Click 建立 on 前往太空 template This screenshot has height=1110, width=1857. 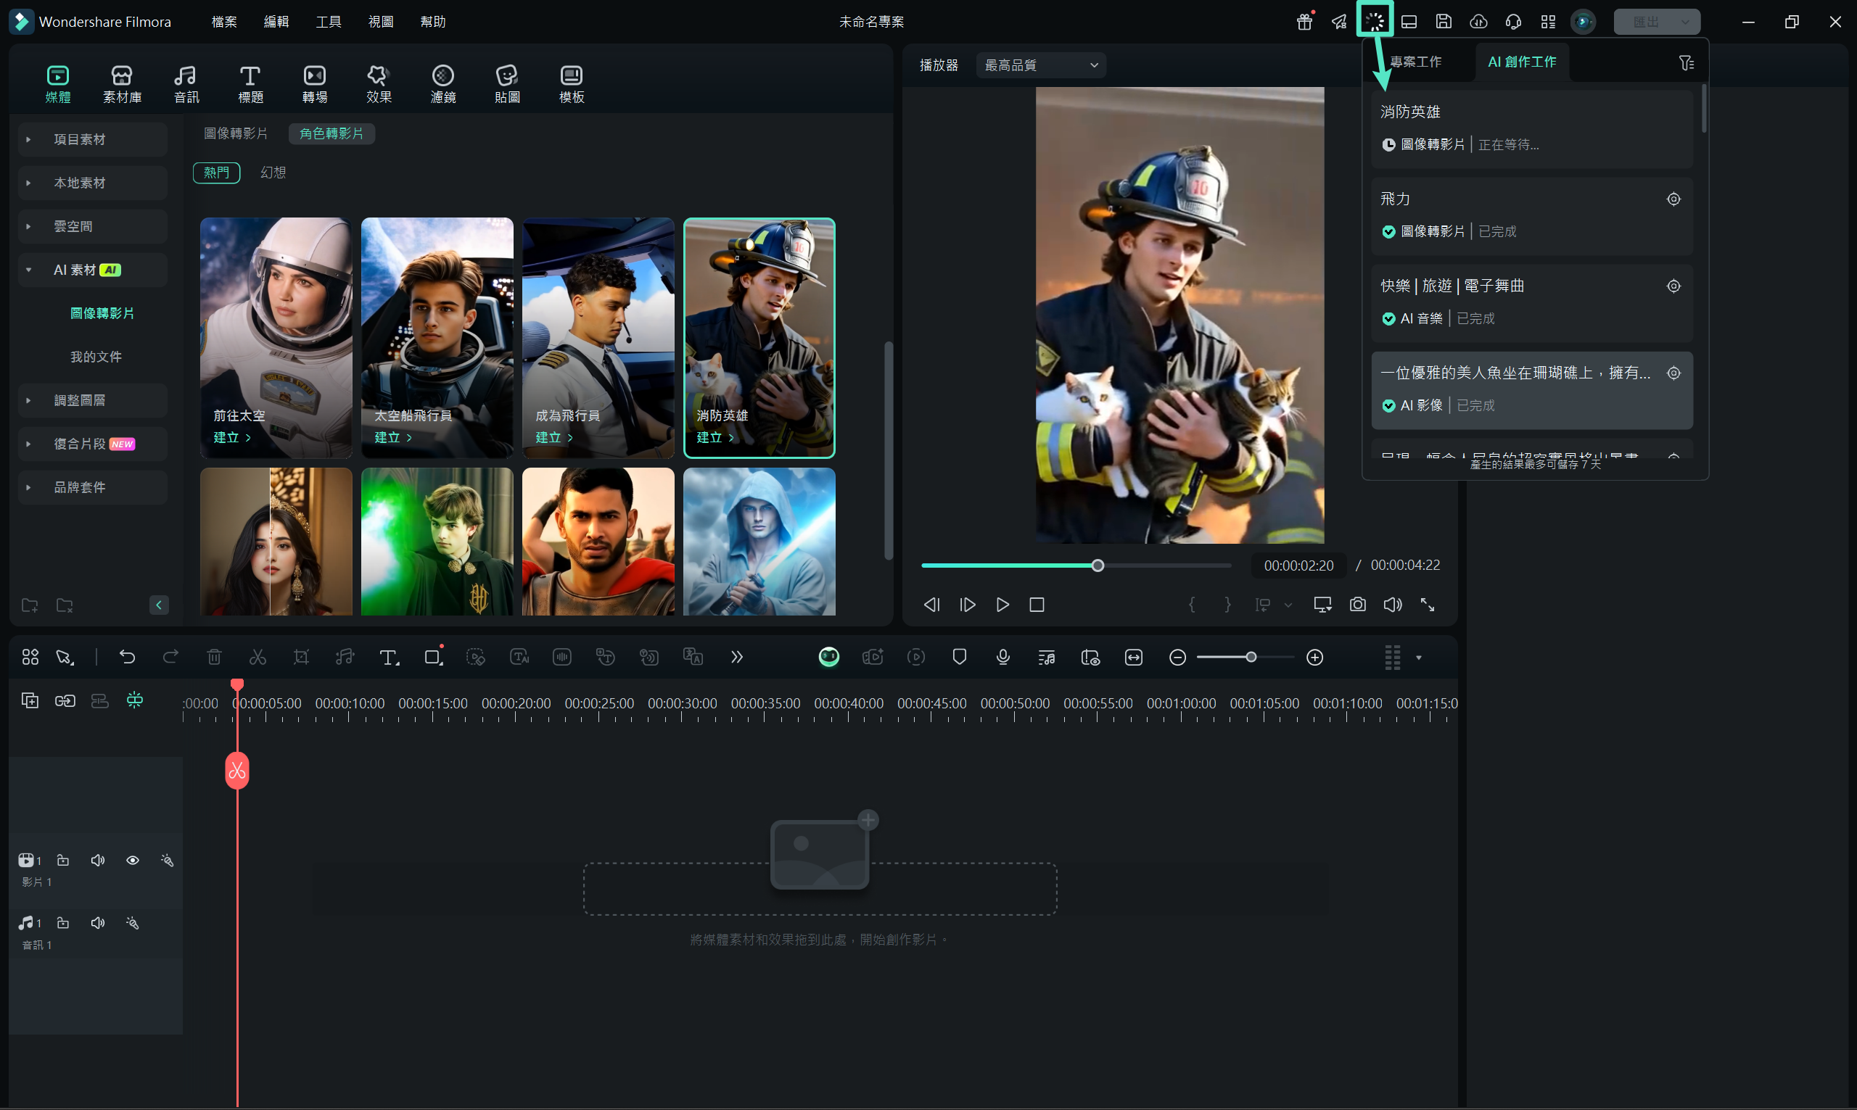[x=232, y=438]
